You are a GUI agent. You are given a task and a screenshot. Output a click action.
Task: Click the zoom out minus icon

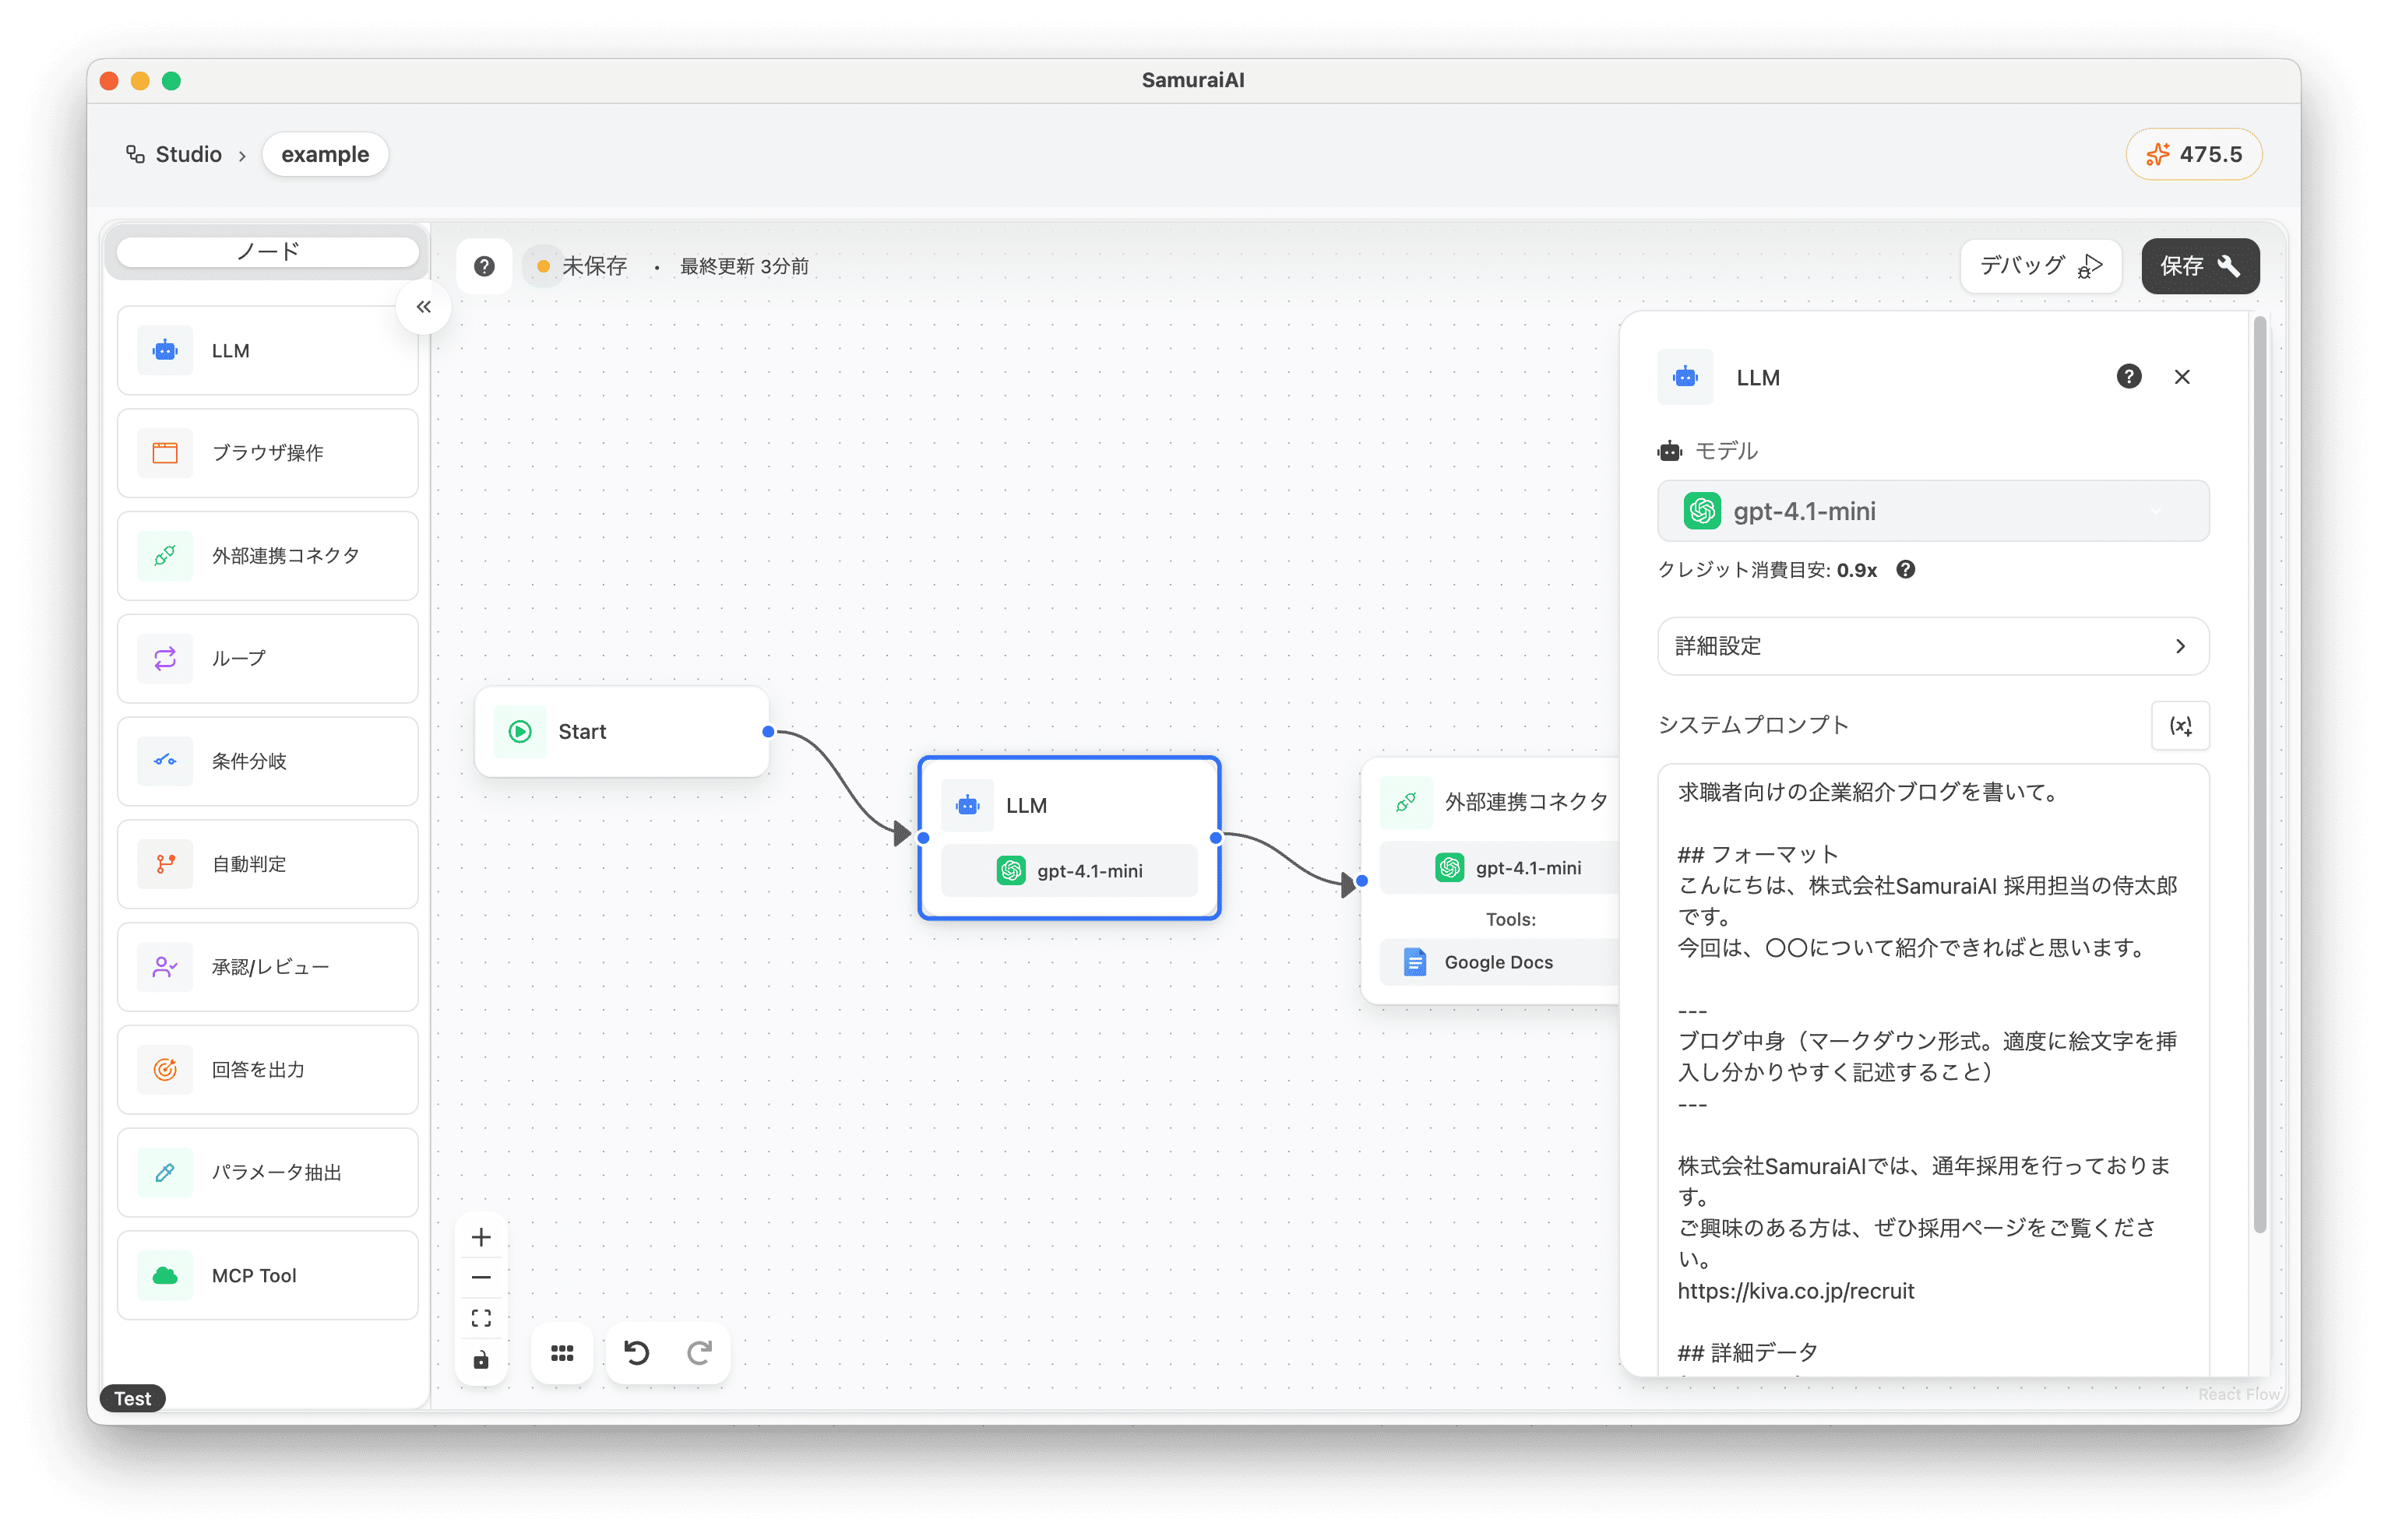pyautogui.click(x=481, y=1277)
